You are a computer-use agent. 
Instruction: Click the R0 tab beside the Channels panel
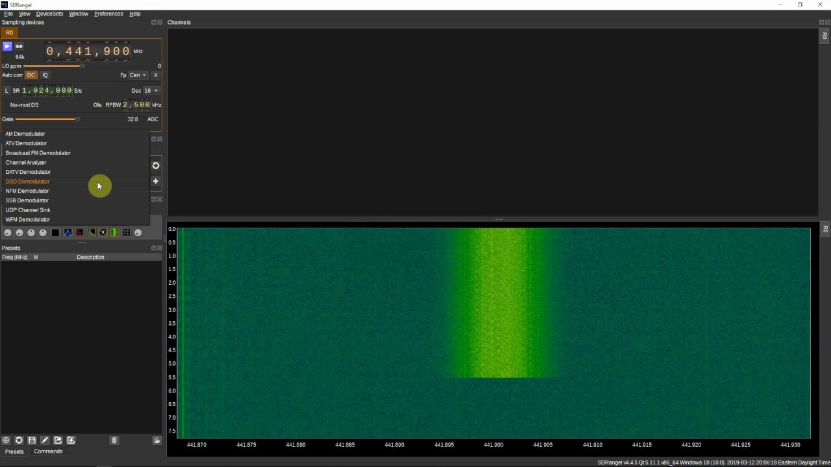click(x=825, y=36)
